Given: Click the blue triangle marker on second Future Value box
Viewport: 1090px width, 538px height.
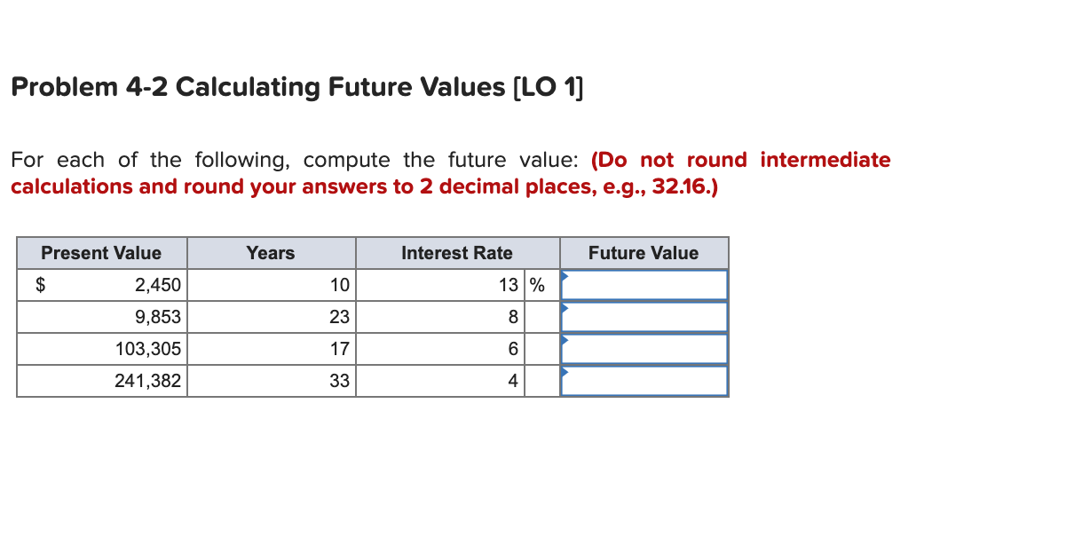Looking at the screenshot, I should 564,310.
